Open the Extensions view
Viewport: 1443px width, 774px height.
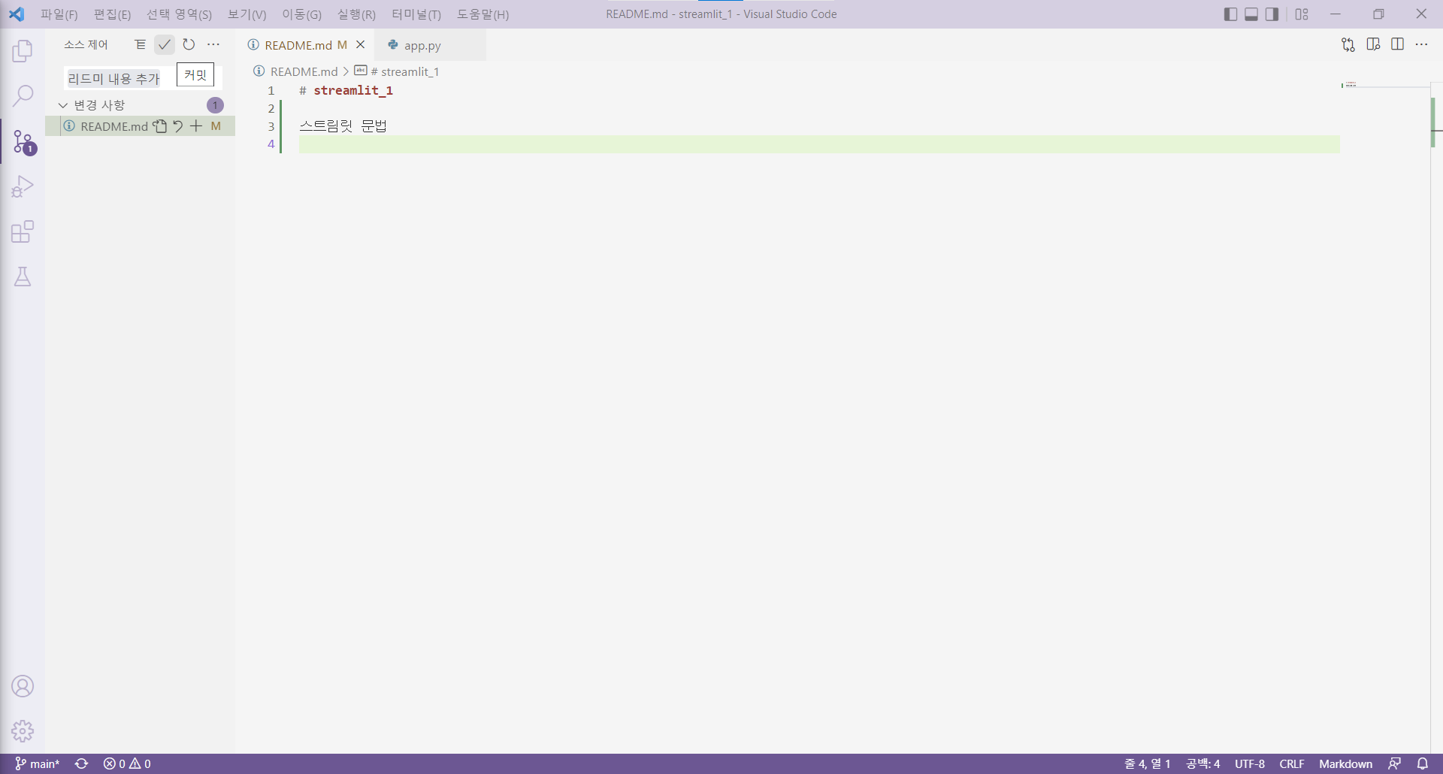tap(23, 231)
